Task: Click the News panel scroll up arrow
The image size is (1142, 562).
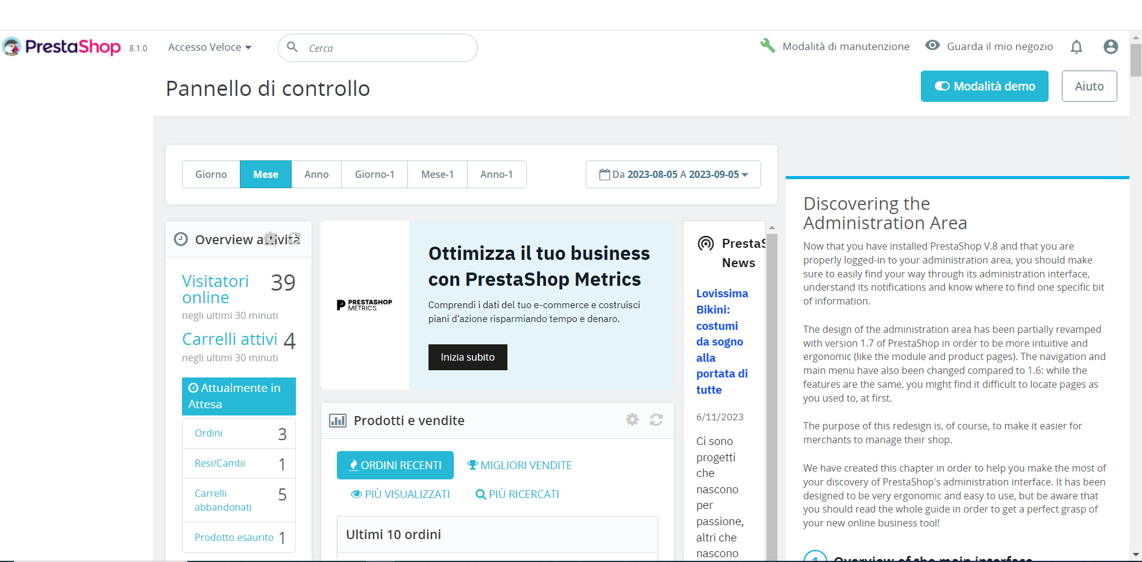Action: (772, 228)
